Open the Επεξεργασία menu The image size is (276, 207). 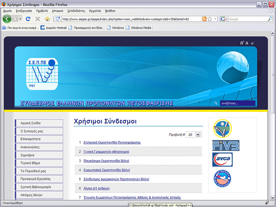pos(24,11)
